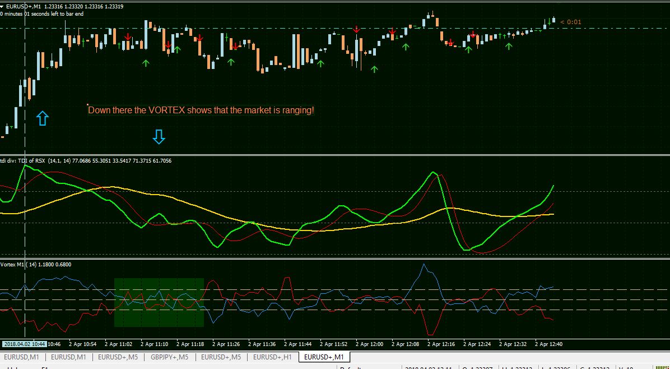This screenshot has height=369, width=670.
Task: Click the '2 Apr 12:00' time label
Action: pyautogui.click(x=370, y=344)
